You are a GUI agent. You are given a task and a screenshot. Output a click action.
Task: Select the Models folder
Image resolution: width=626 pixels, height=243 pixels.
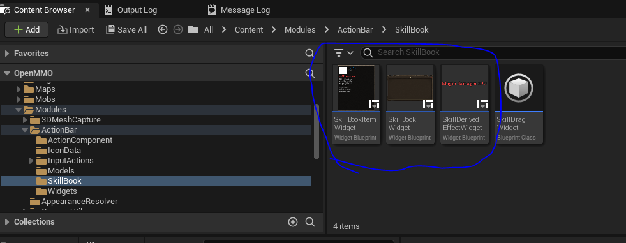55,171
